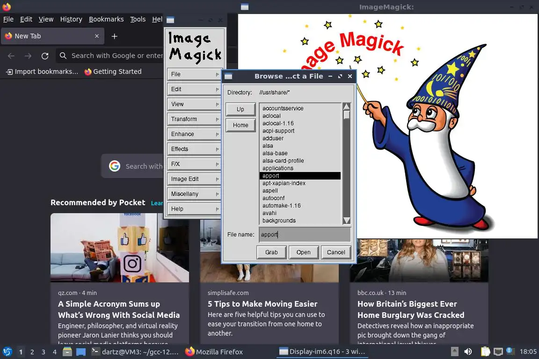
Task: Open the Social Media article thumbnail
Action: tap(120, 248)
